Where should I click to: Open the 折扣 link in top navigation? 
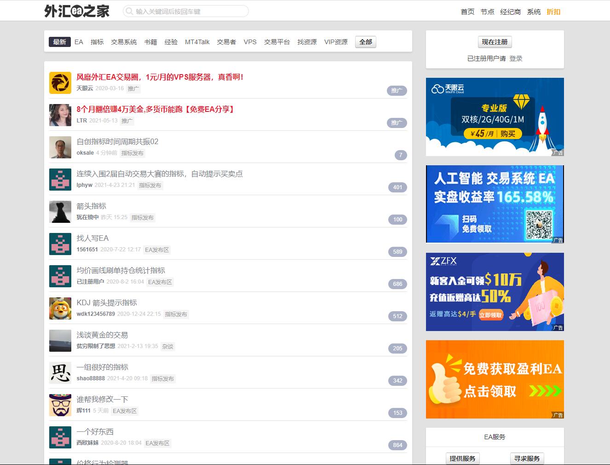click(x=553, y=12)
